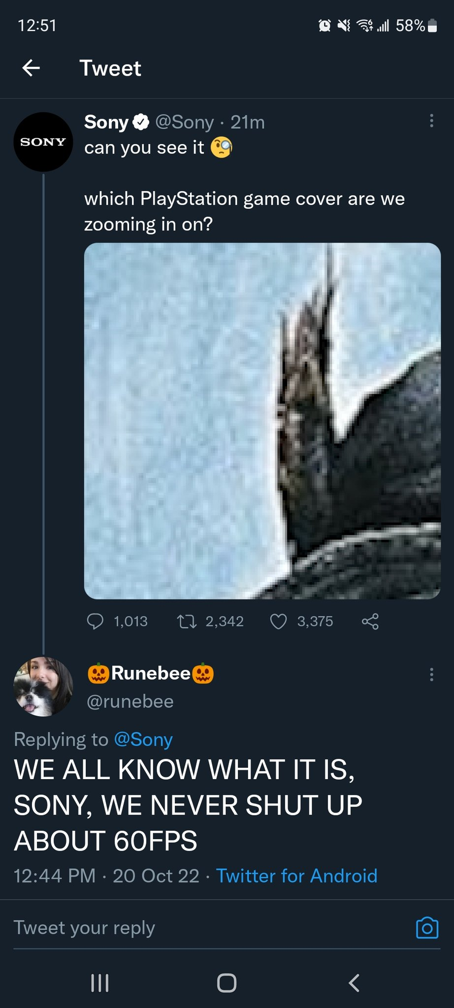Screen dimensions: 454x1008
Task: Tap the @runebee handle
Action: (130, 701)
